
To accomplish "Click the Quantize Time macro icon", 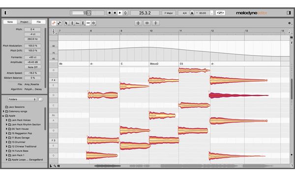I will (x=147, y=23).
